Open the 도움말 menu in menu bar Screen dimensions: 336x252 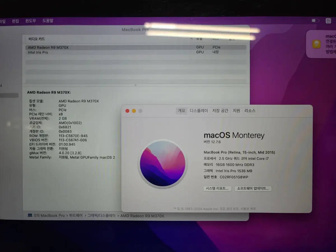[x=48, y=20]
